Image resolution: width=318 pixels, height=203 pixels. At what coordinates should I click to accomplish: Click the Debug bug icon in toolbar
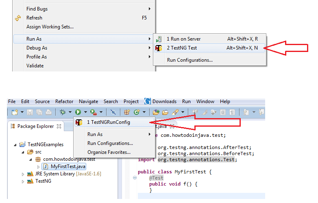[x=63, y=112]
